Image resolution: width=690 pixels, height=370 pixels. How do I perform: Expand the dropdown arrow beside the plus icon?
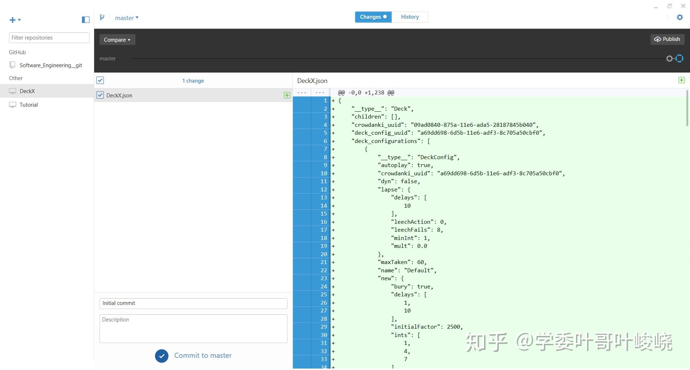click(19, 20)
